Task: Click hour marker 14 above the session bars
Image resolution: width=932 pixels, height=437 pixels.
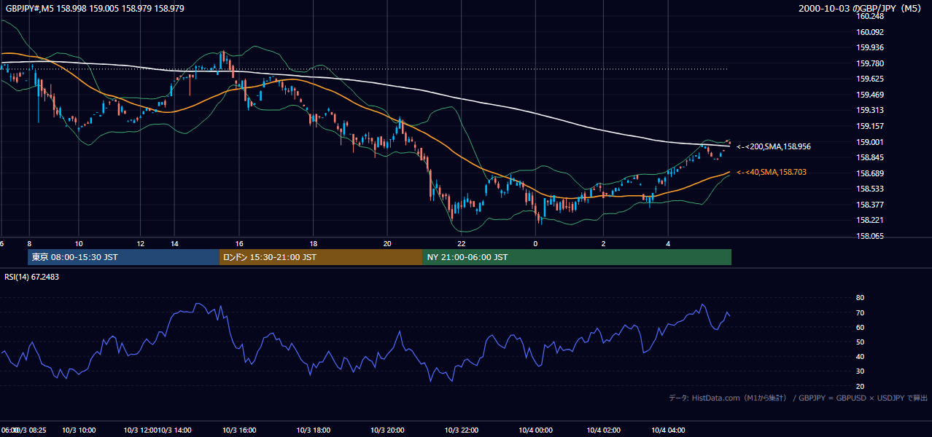Action: (174, 243)
